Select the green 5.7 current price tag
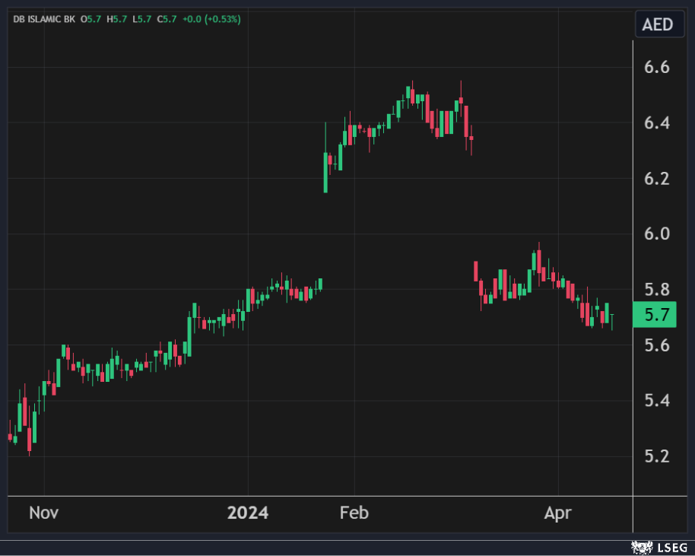 [x=655, y=314]
